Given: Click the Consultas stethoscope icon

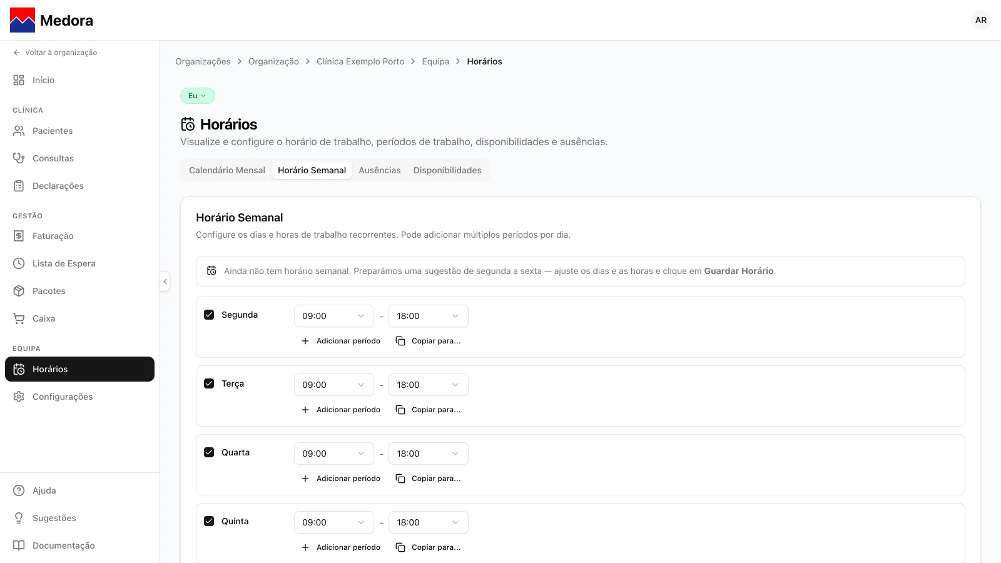Looking at the screenshot, I should click(19, 158).
